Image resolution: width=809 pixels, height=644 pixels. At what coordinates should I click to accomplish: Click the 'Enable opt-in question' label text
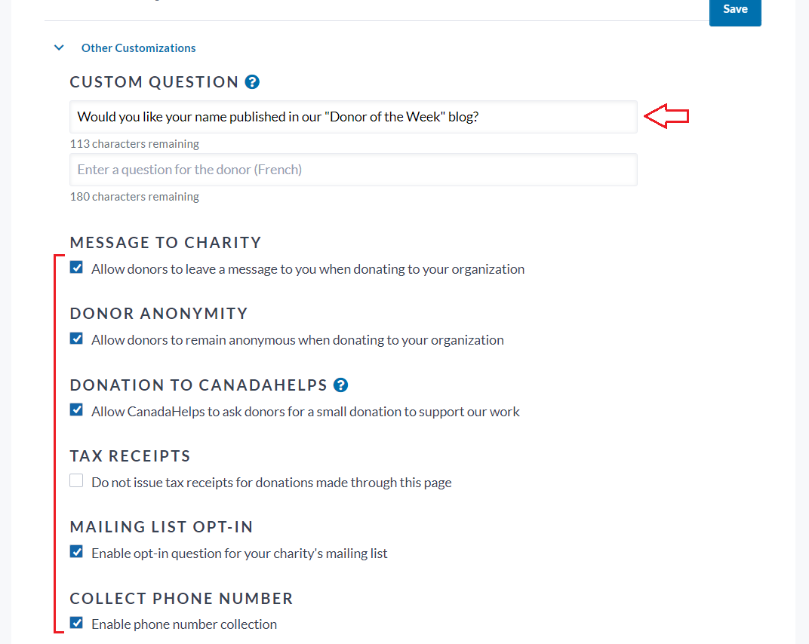point(239,554)
